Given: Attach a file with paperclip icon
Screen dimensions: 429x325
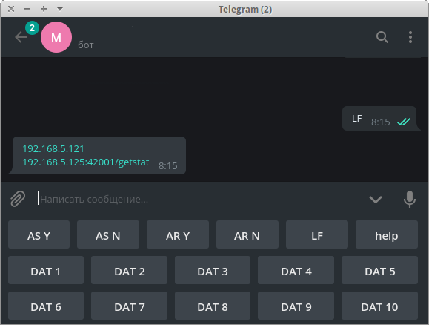Looking at the screenshot, I should [18, 199].
